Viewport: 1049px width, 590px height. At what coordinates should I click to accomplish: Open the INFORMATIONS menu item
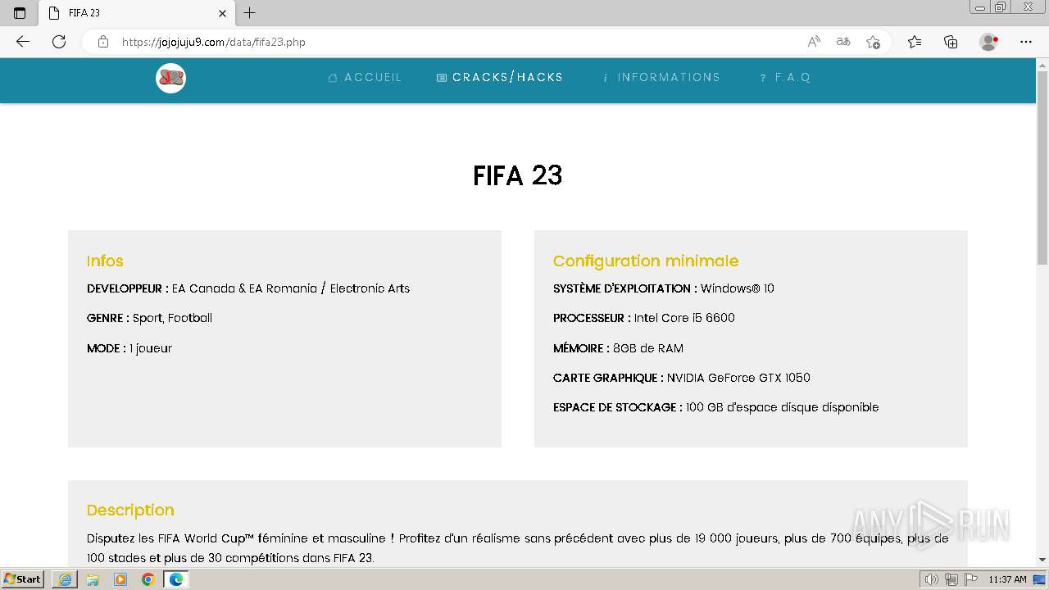pyautogui.click(x=661, y=77)
